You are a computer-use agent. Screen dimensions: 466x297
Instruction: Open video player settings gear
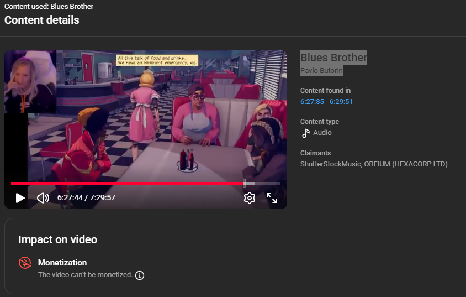point(250,198)
